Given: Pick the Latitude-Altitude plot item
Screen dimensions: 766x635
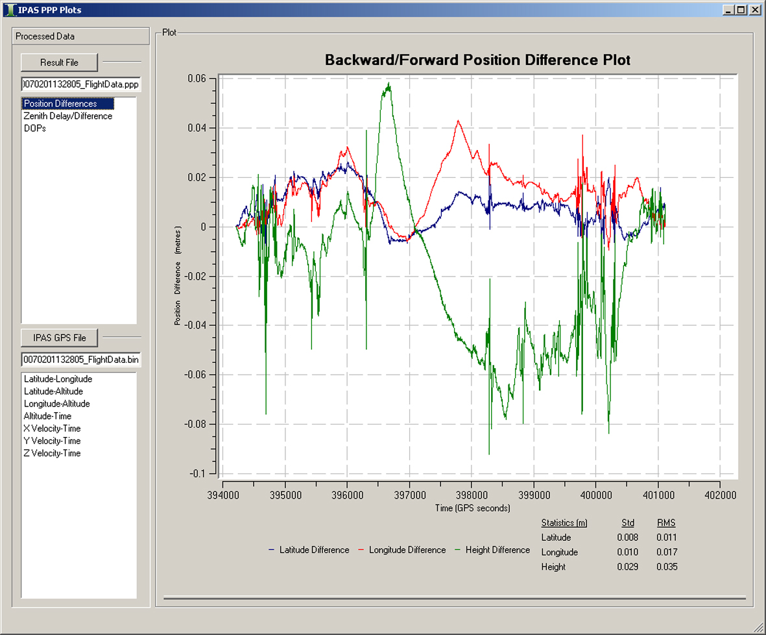Looking at the screenshot, I should click(x=53, y=392).
